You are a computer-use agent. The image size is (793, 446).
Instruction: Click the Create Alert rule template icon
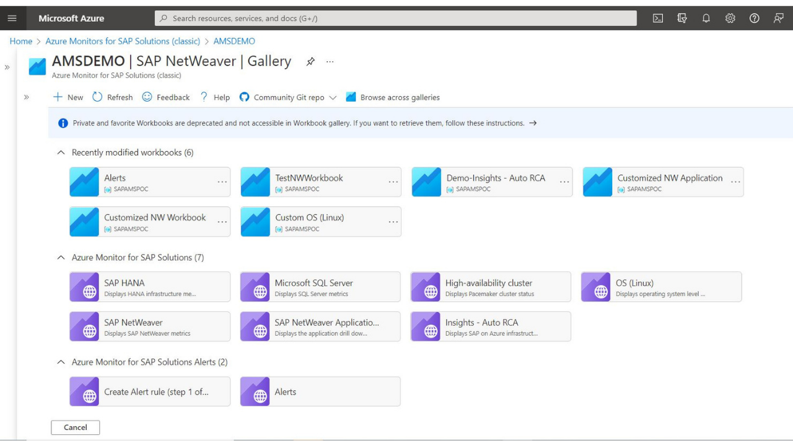[84, 391]
